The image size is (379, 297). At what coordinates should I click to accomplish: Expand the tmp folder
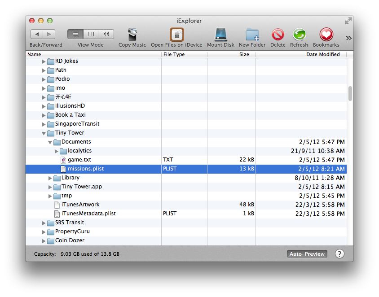pos(50,196)
